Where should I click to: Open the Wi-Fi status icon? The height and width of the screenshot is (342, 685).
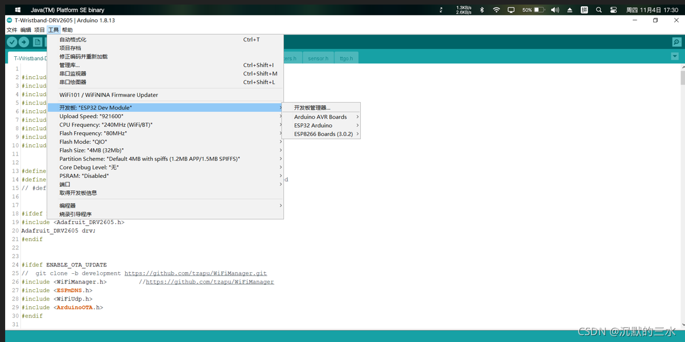coord(496,10)
